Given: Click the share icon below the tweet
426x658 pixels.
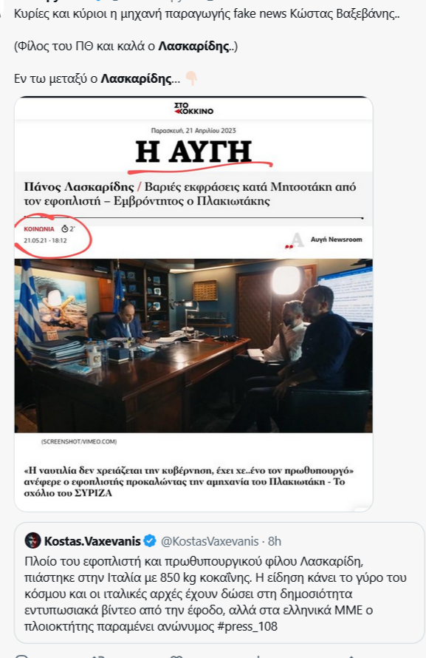Looking at the screenshot, I should [x=350, y=656].
